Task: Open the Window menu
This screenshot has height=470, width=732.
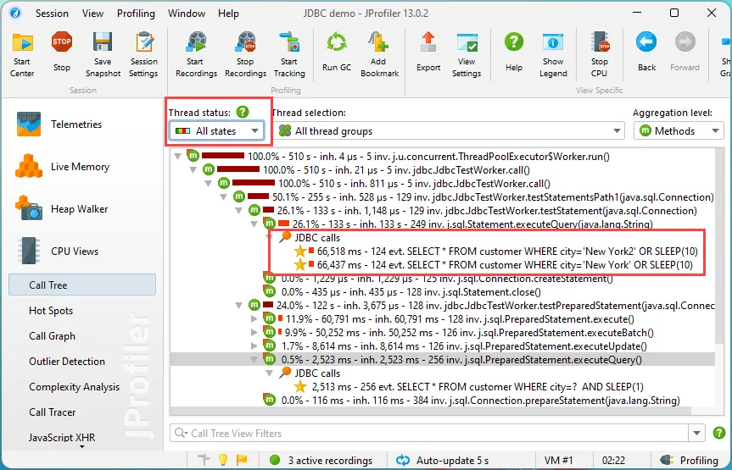Action: (187, 13)
